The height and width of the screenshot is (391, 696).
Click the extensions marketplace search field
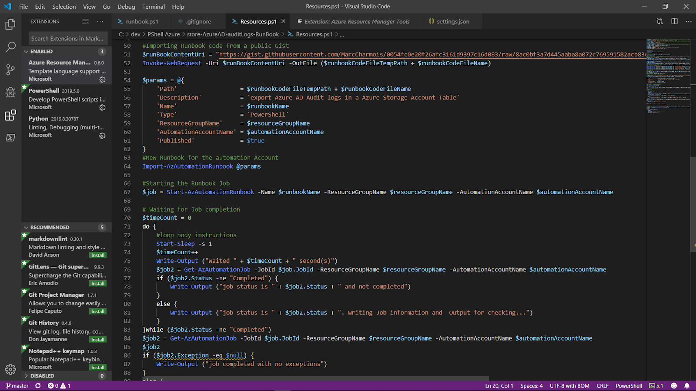point(67,38)
